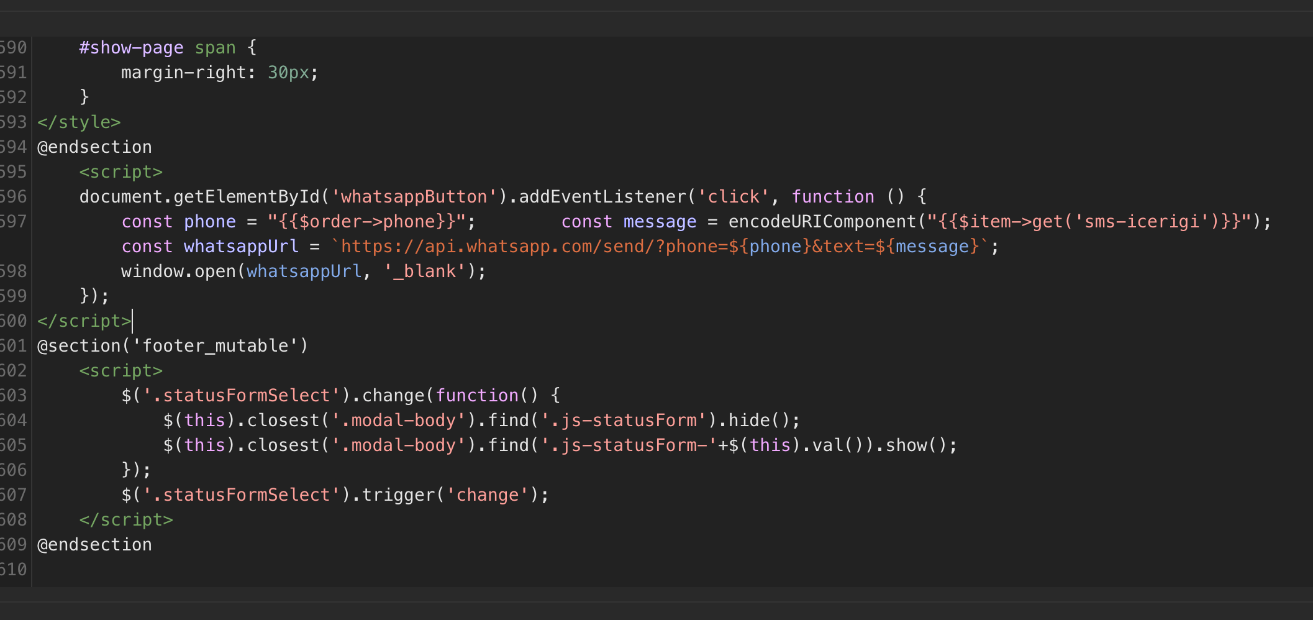The image size is (1313, 620).
Task: Click the encodeURIComponent function name
Action: click(x=822, y=222)
